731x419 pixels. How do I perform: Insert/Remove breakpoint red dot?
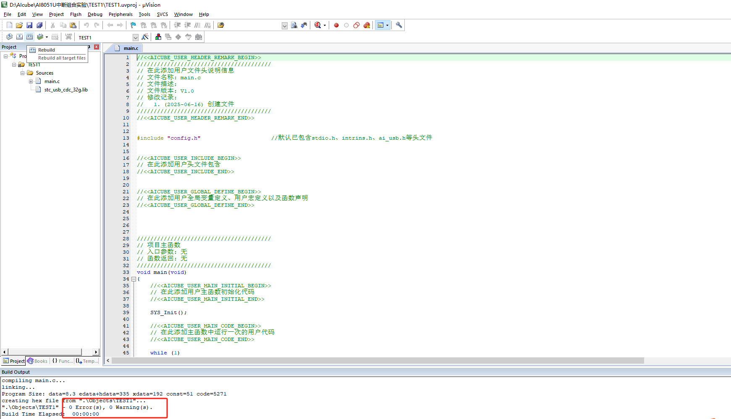[336, 25]
